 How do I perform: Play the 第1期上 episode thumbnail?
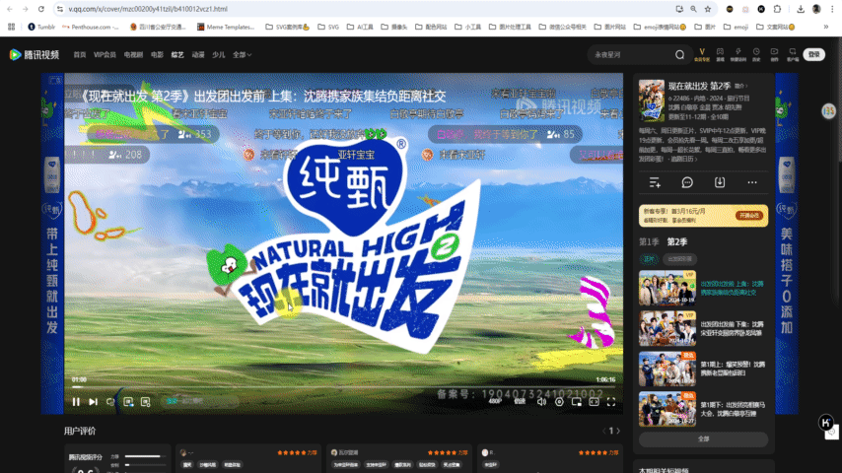tap(667, 369)
